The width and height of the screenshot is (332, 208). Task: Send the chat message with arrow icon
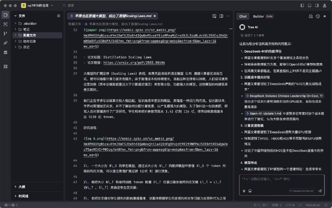pos(320,191)
